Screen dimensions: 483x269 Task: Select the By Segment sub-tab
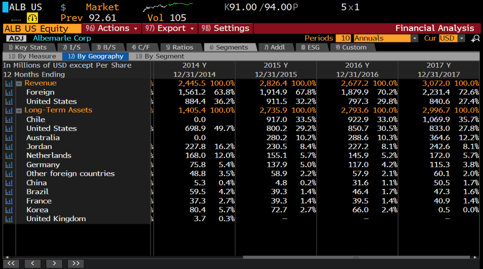(x=160, y=56)
